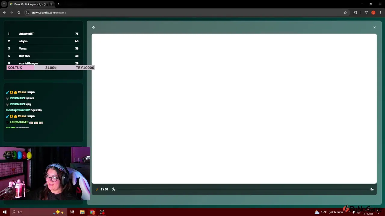Open the notification center icon
This screenshot has height=216, width=385.
point(379,212)
